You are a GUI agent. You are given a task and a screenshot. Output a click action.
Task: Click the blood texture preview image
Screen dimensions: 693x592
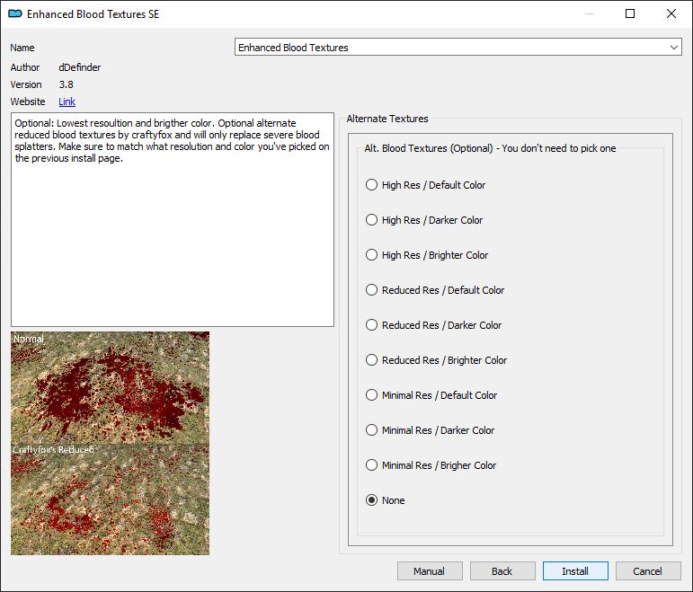pyautogui.click(x=111, y=443)
